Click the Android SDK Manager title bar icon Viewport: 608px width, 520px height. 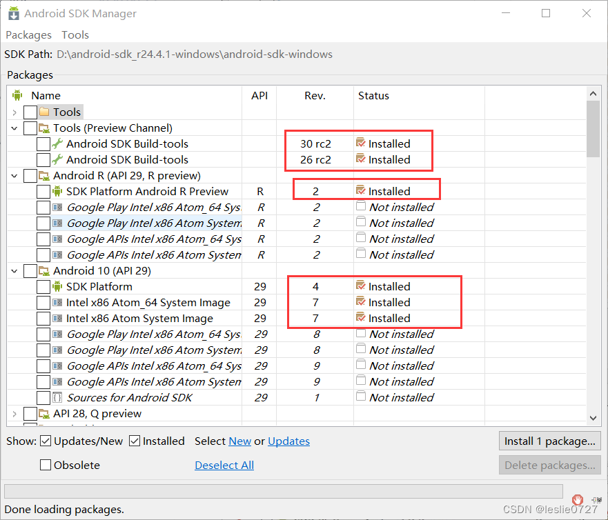coord(14,13)
